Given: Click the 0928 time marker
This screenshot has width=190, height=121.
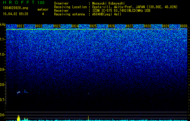Looking at the screenshot, I should pos(147,26).
